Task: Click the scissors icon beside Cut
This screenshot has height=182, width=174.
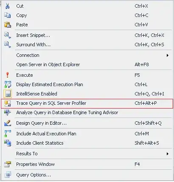Action: click(7, 6)
